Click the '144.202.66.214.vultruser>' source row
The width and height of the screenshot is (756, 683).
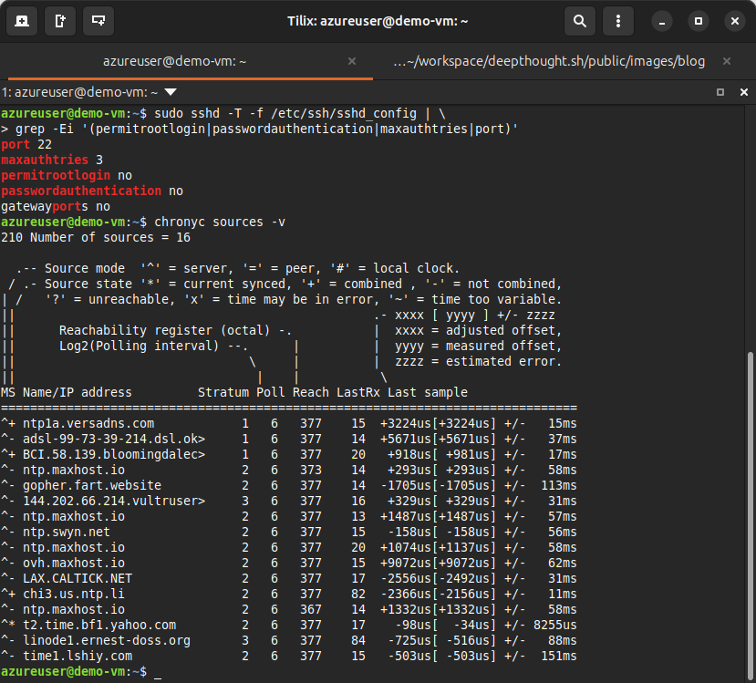click(289, 501)
